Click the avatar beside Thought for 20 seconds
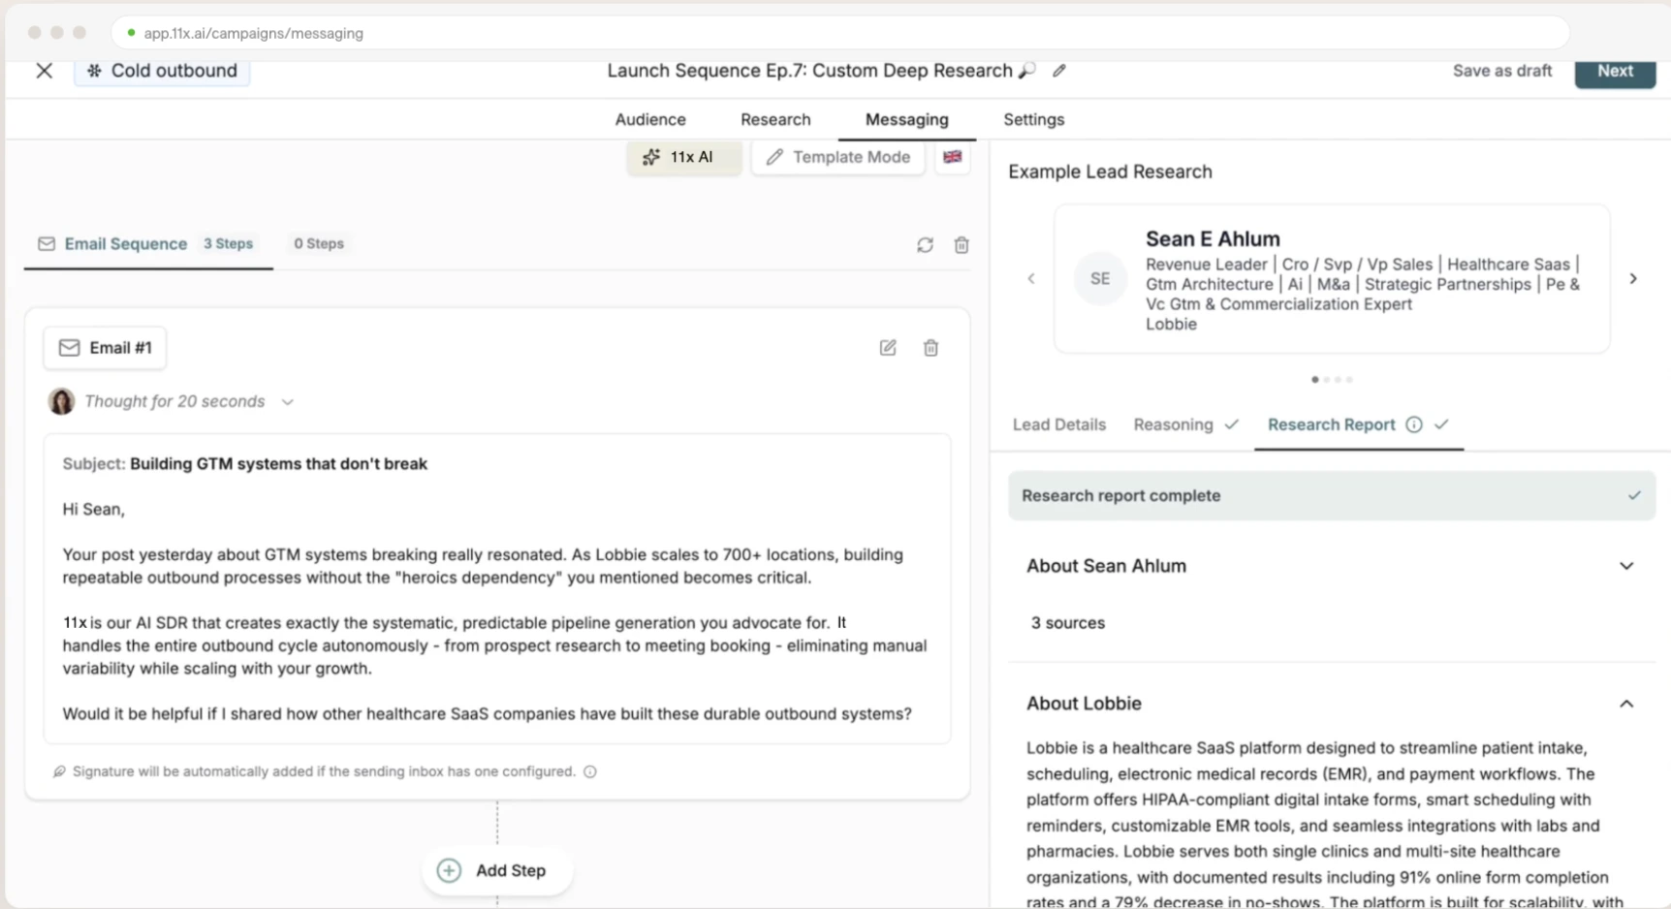Screen dimensions: 1671x909 pos(61,401)
